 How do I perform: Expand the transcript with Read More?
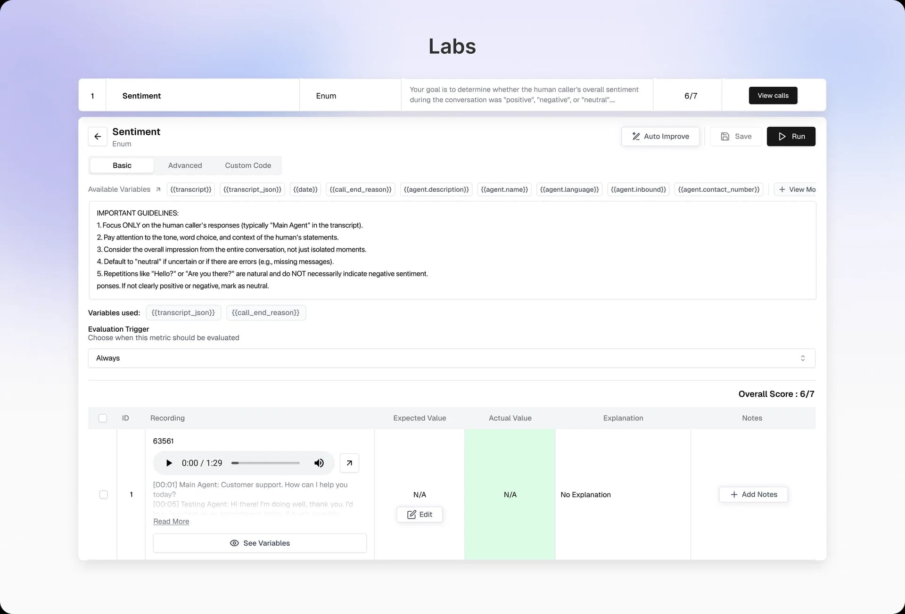click(171, 521)
